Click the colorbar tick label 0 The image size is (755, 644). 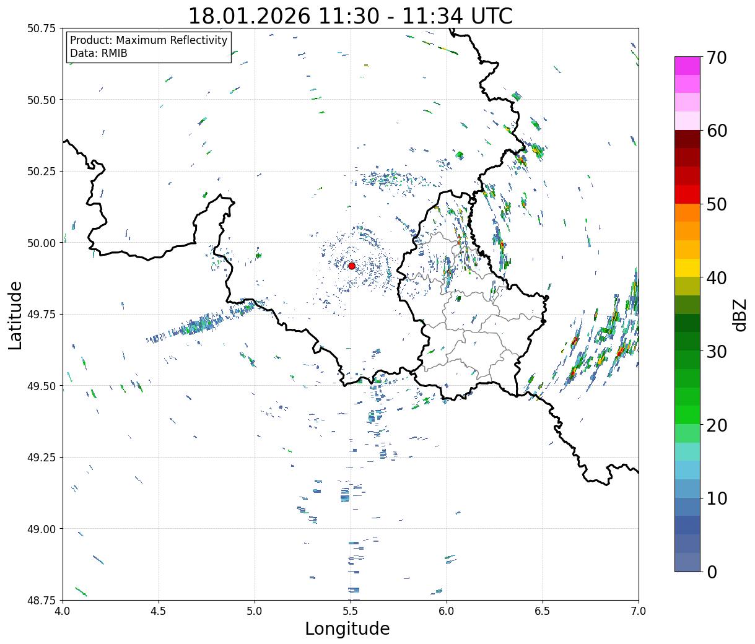pos(712,572)
